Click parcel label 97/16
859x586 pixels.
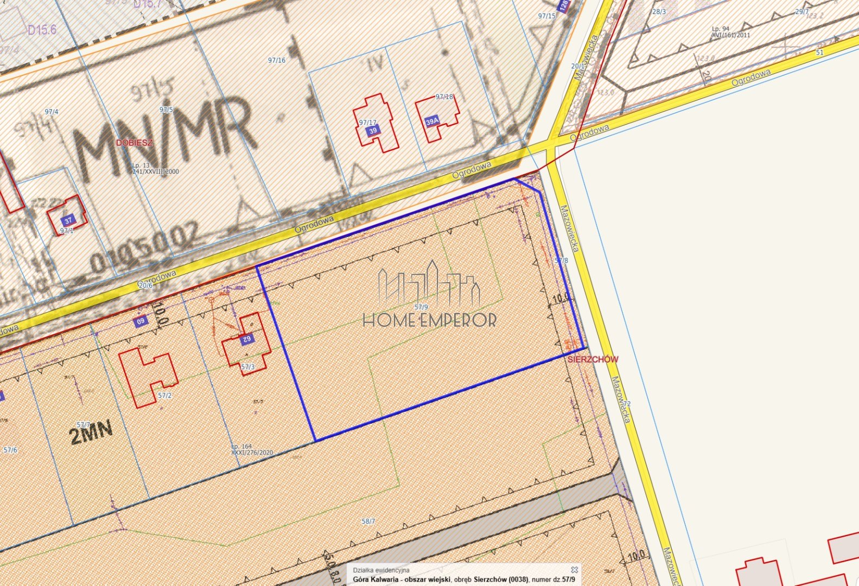277,60
